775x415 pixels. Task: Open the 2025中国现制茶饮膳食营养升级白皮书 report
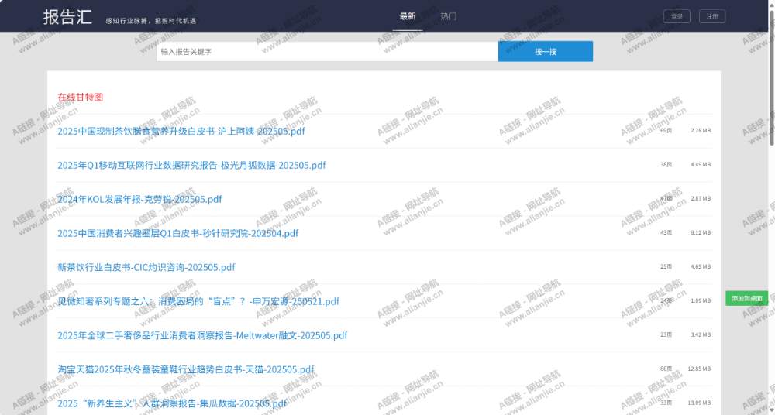pyautogui.click(x=181, y=132)
